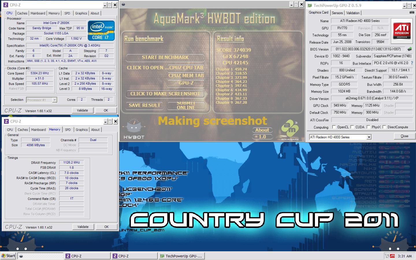This screenshot has width=416, height=260.
Task: Click the second CPU-Z taskbar button
Action: click(135, 256)
